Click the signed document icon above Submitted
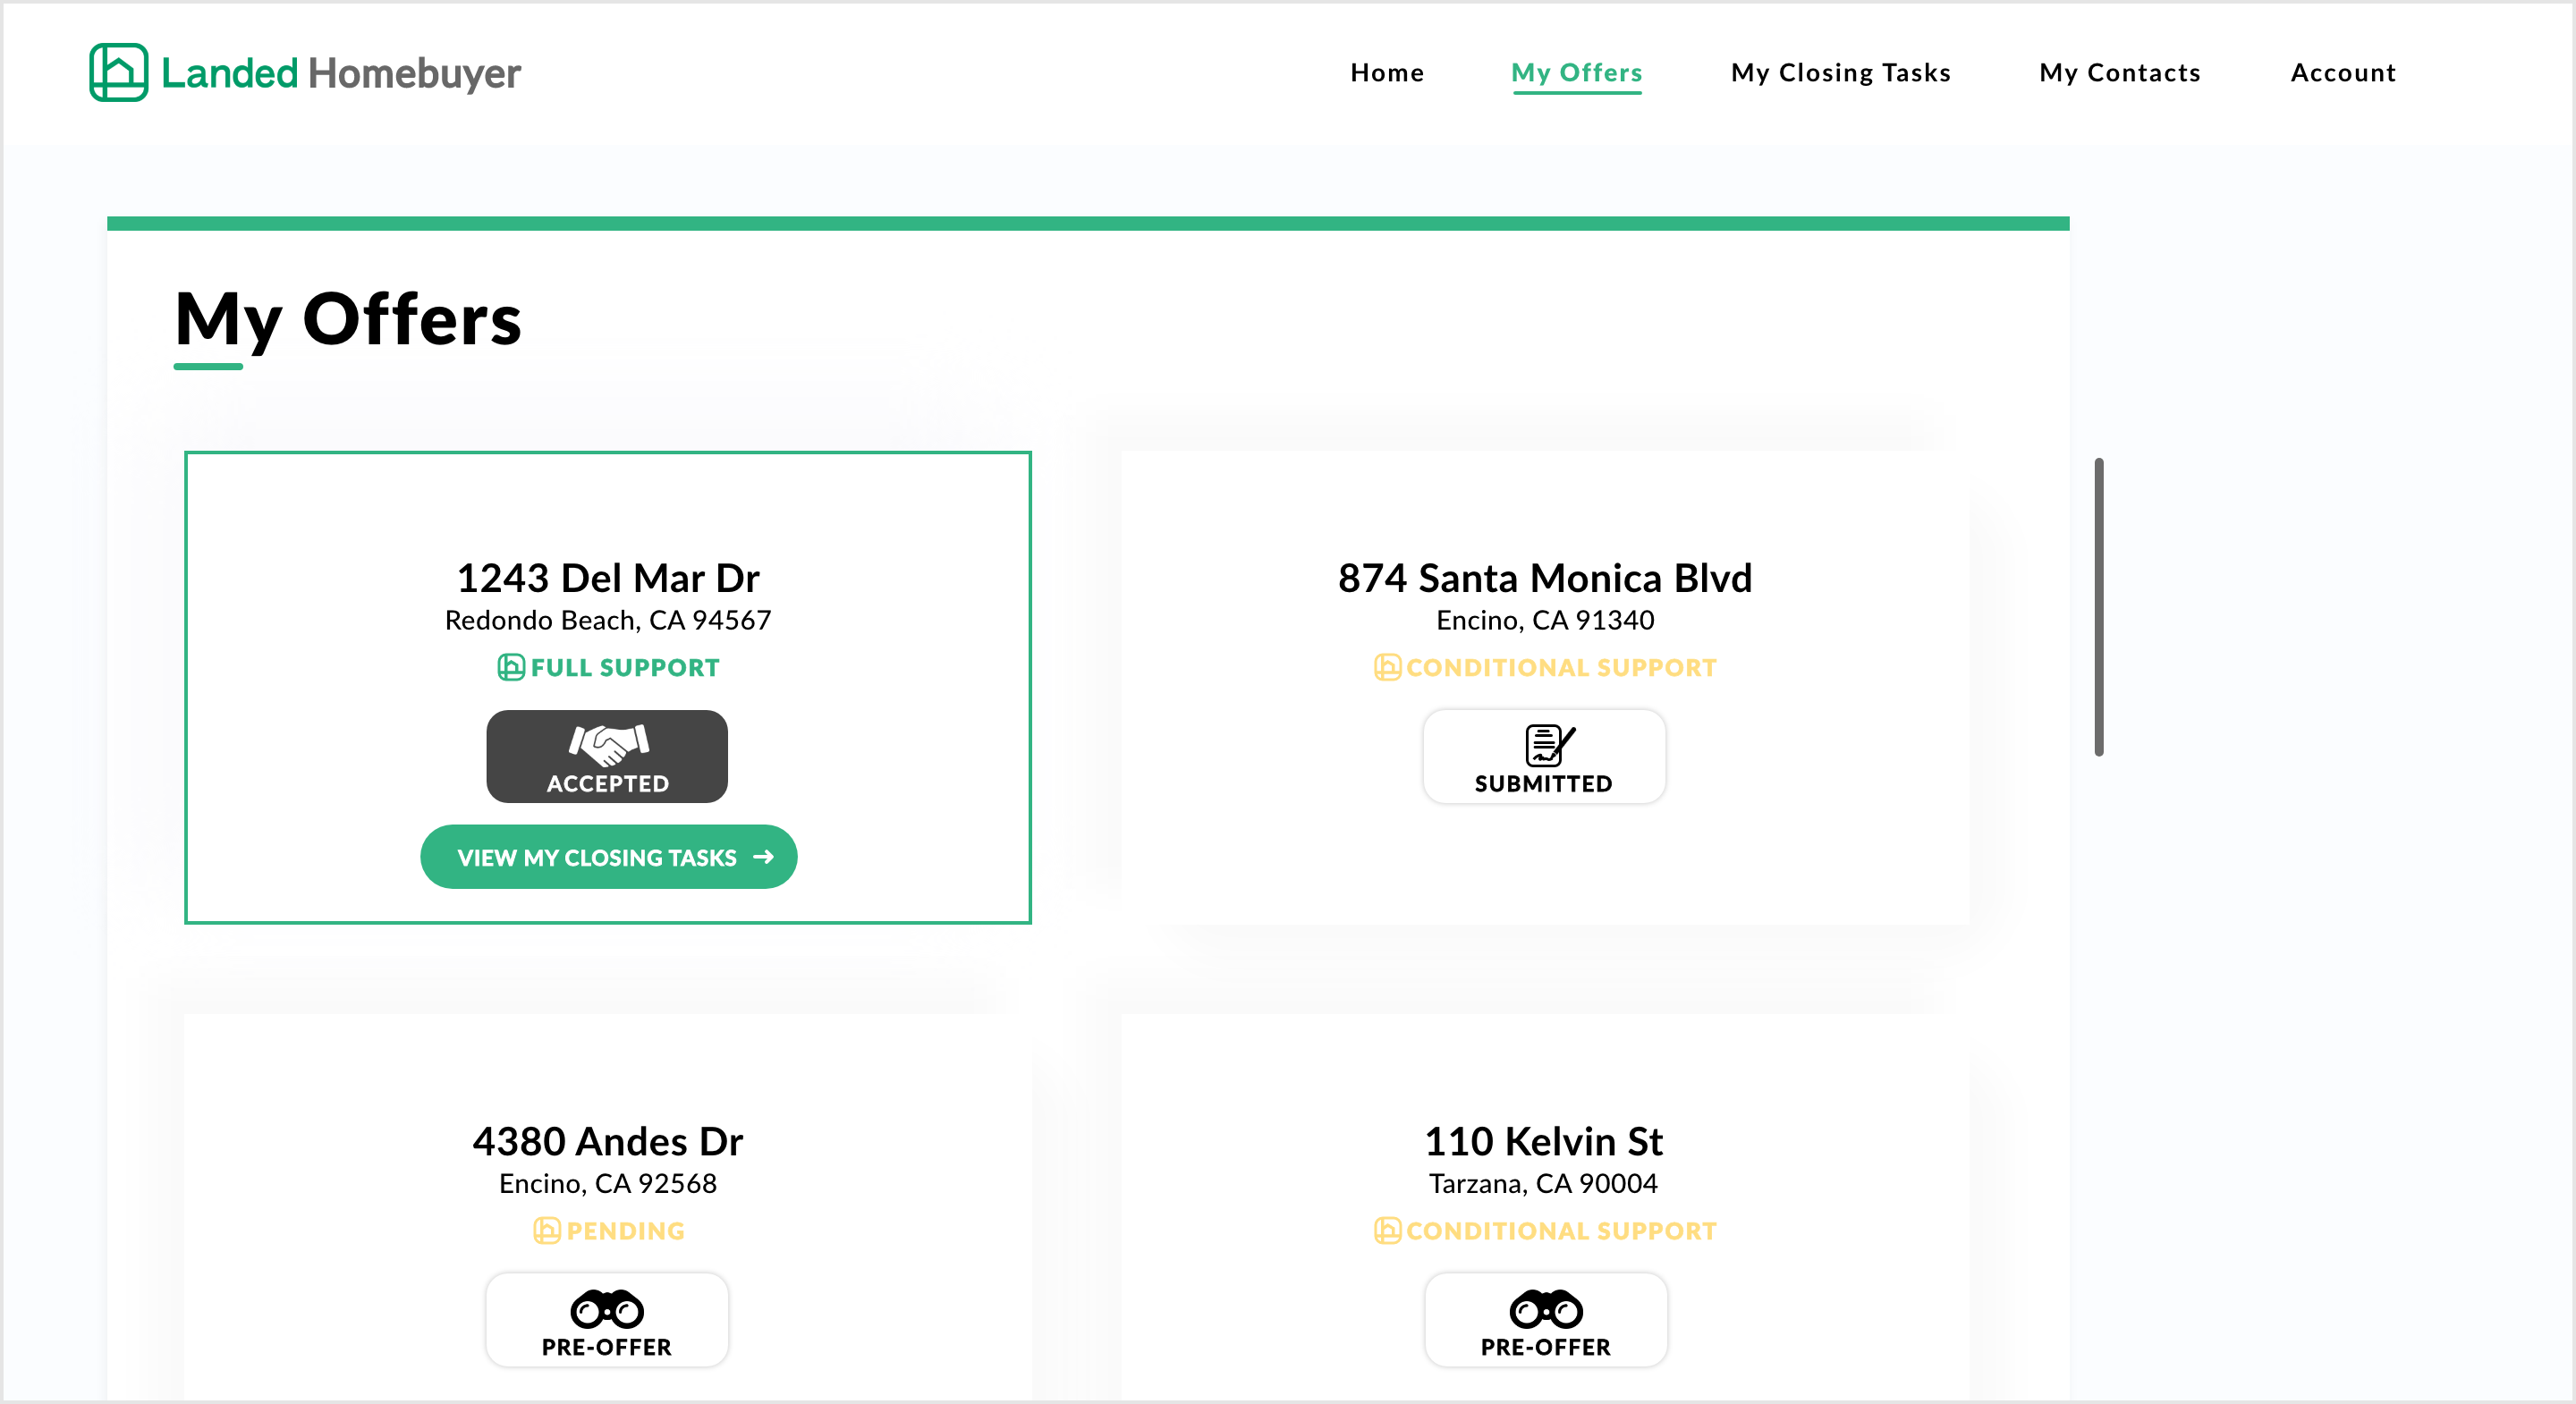 coord(1549,745)
